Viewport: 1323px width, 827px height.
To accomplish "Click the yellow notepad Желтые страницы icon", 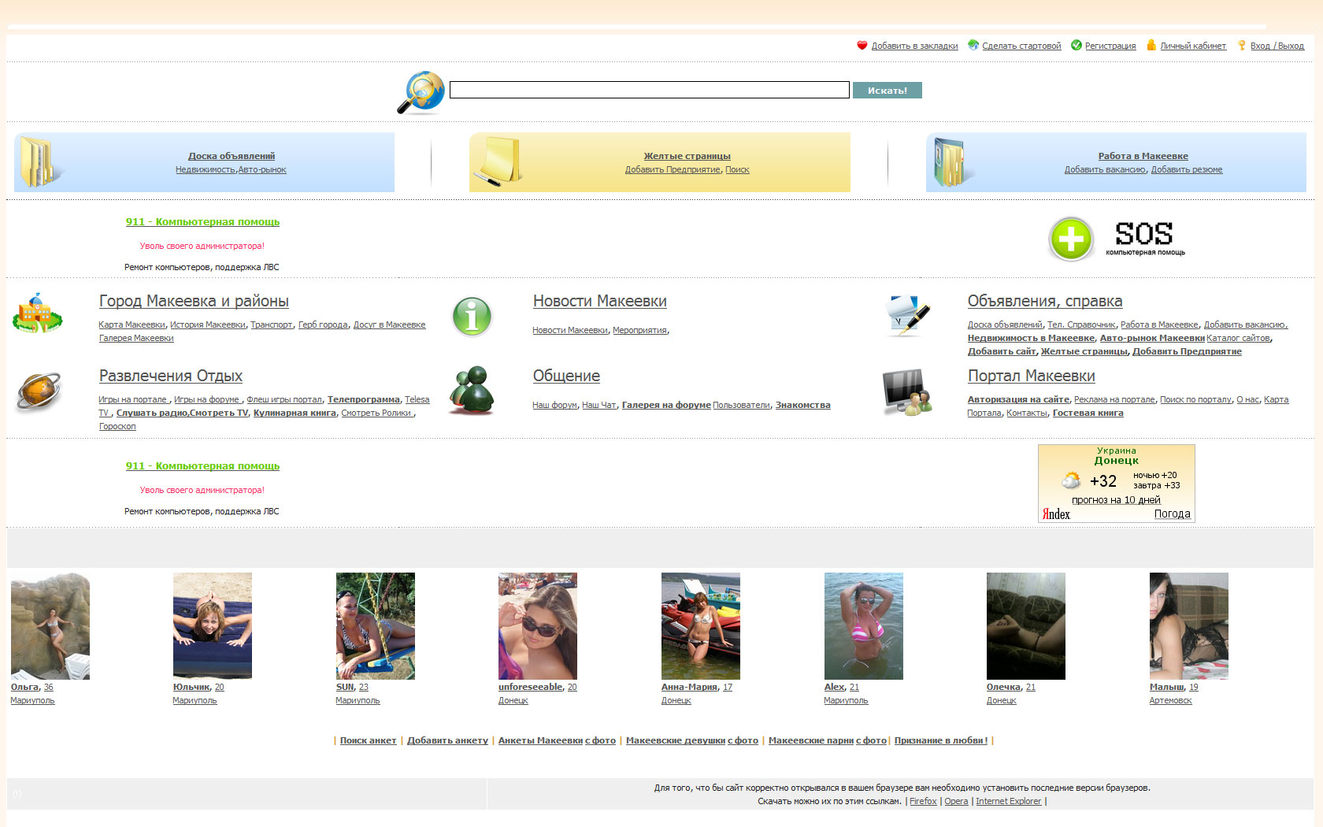I will [498, 162].
